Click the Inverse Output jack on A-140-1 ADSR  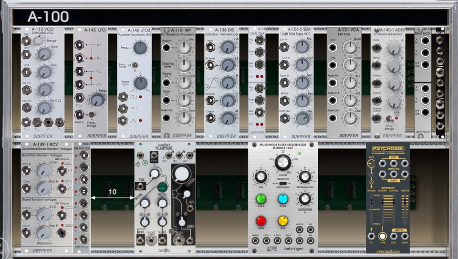pyautogui.click(x=376, y=118)
